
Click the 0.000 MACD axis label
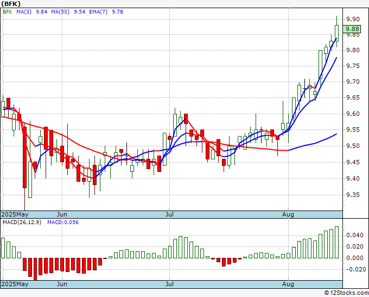click(x=355, y=258)
